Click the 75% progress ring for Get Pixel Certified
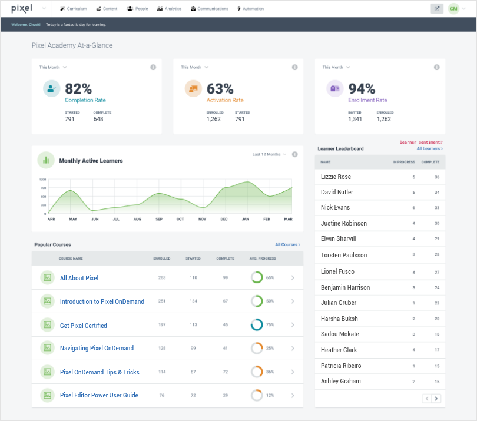This screenshot has width=477, height=421. coord(257,324)
